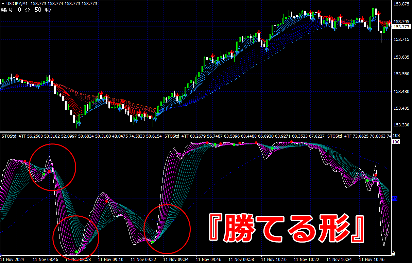
Task: Open the USDJPY,M1 chart triangle menu
Action: [3, 4]
